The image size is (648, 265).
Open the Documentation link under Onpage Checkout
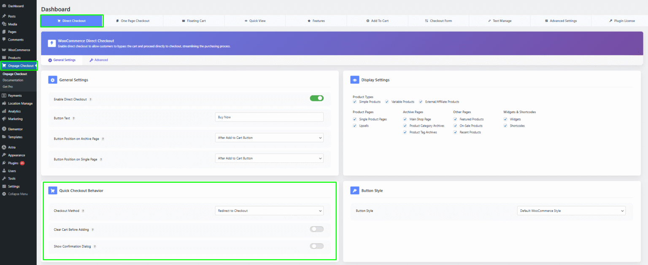tap(13, 80)
